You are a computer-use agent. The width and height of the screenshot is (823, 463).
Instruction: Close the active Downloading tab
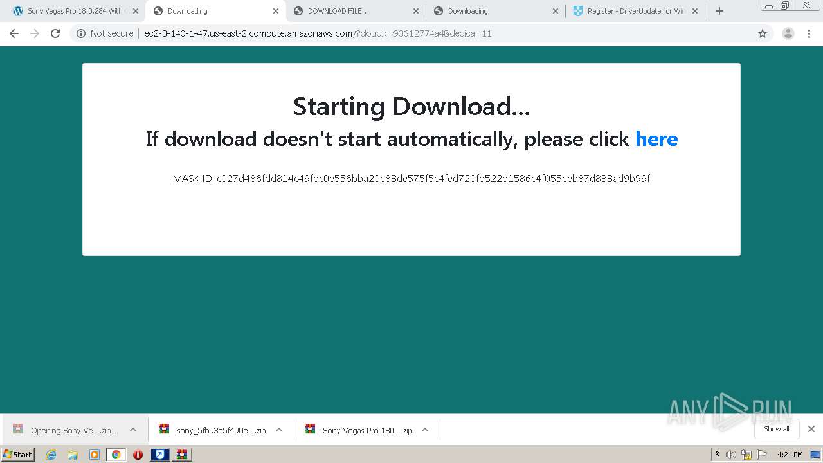coord(275,11)
